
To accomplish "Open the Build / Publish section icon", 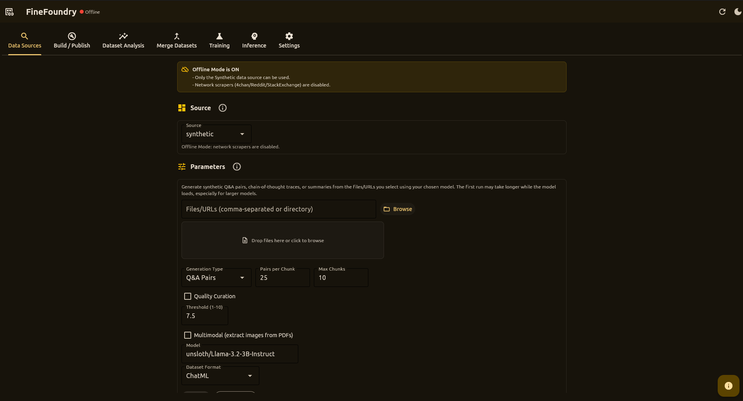I will [x=72, y=35].
